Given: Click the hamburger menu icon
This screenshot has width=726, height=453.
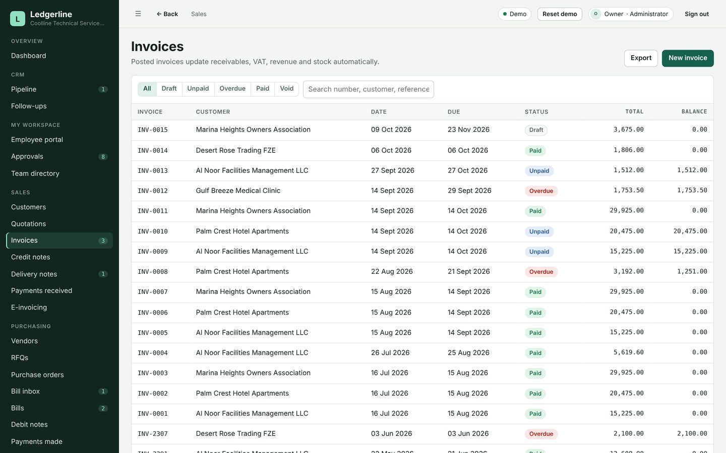Looking at the screenshot, I should tap(138, 14).
